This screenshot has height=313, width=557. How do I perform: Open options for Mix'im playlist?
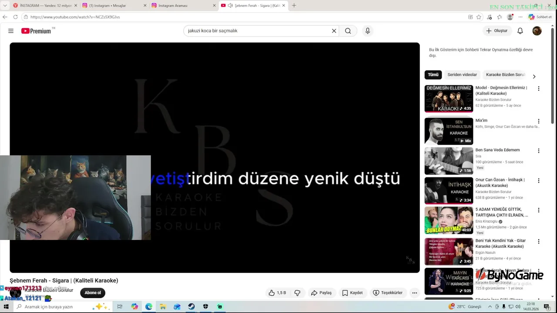click(x=539, y=121)
